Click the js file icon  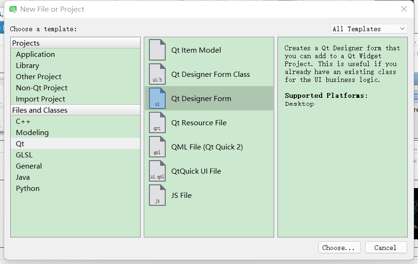pyautogui.click(x=157, y=195)
